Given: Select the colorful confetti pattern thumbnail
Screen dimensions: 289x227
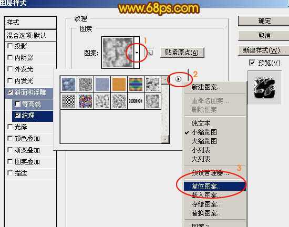Looking at the screenshot, I should pyautogui.click(x=85, y=101).
